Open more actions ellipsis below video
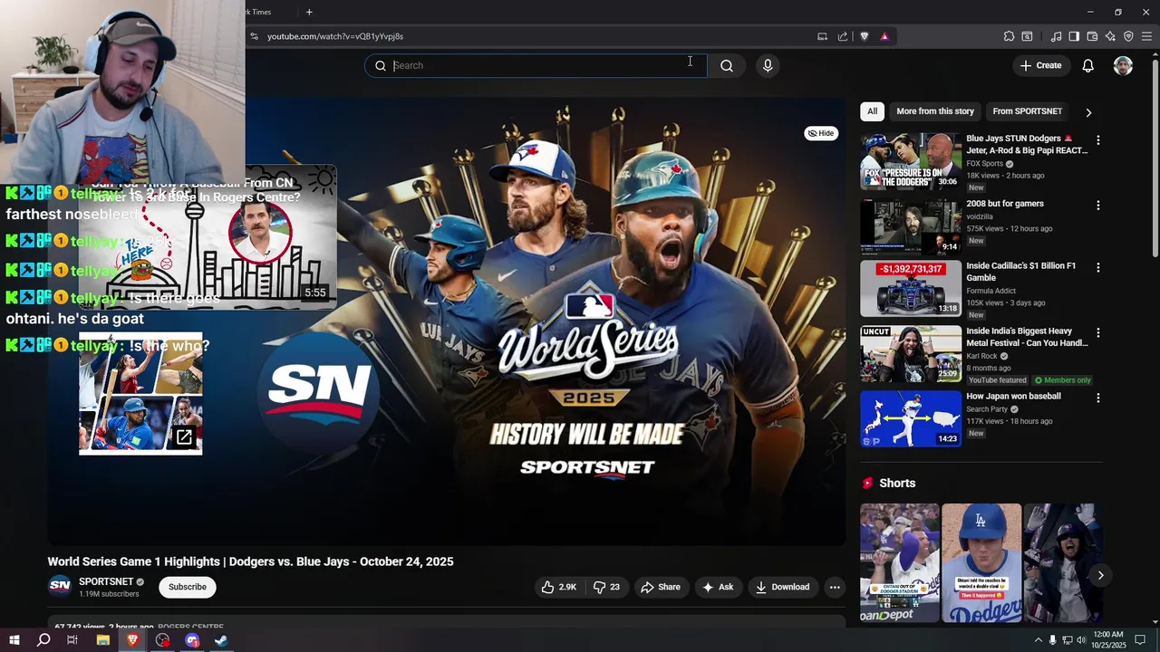The image size is (1160, 652). pos(835,587)
